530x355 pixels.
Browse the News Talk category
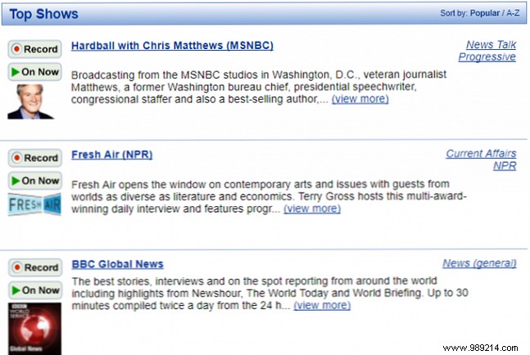491,44
